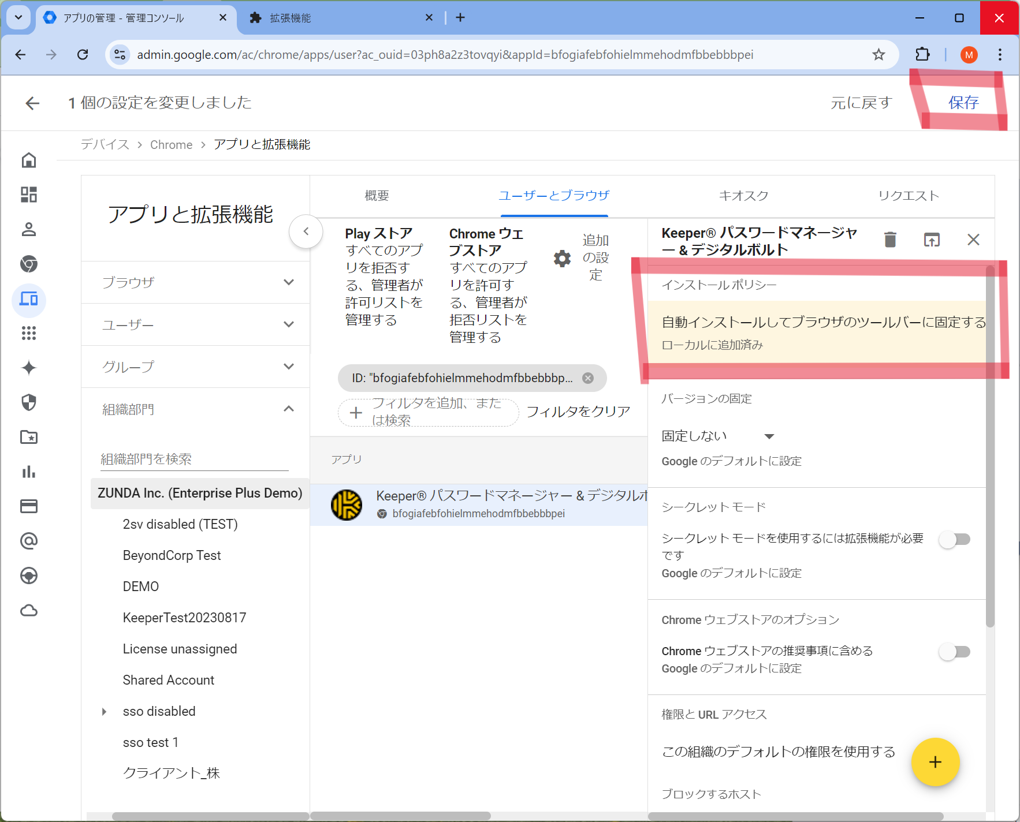
Task: Bookmark this page with star icon
Action: (x=878, y=54)
